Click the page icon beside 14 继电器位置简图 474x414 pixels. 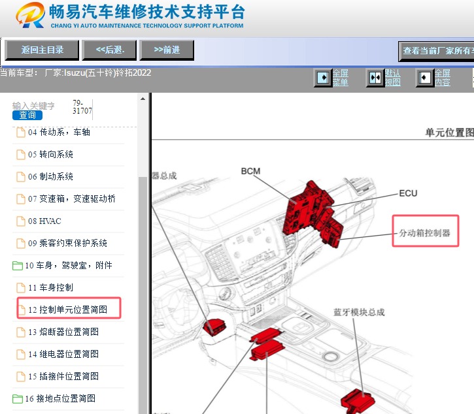pos(21,354)
